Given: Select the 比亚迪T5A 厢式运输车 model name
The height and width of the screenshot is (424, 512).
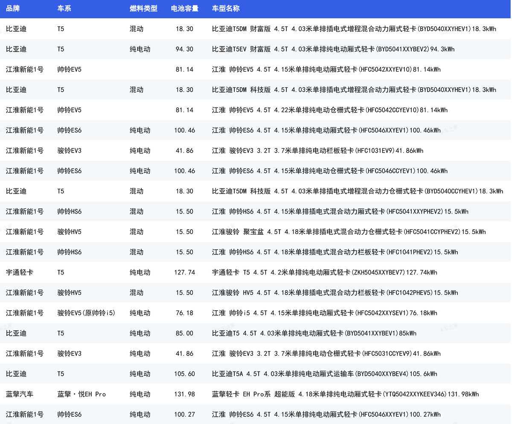Looking at the screenshot, I should (x=325, y=374).
